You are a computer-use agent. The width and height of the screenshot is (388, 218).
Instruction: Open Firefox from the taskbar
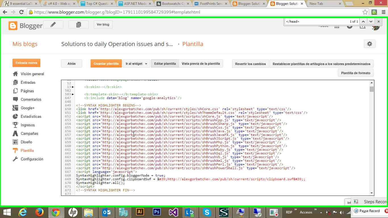click(x=39, y=212)
